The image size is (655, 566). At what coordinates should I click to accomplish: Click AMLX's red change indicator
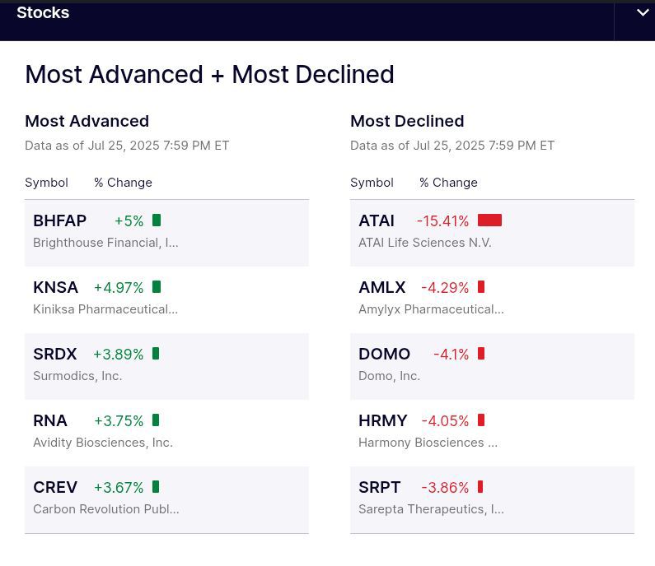[x=481, y=287]
